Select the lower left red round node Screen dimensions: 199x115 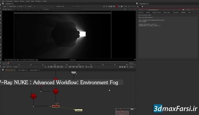[34, 96]
